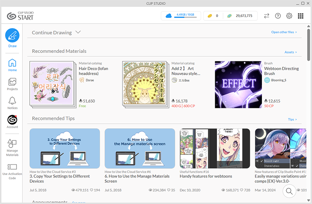Click the Draw pen icon
Screen dimensions: 312x204
tap(12, 36)
